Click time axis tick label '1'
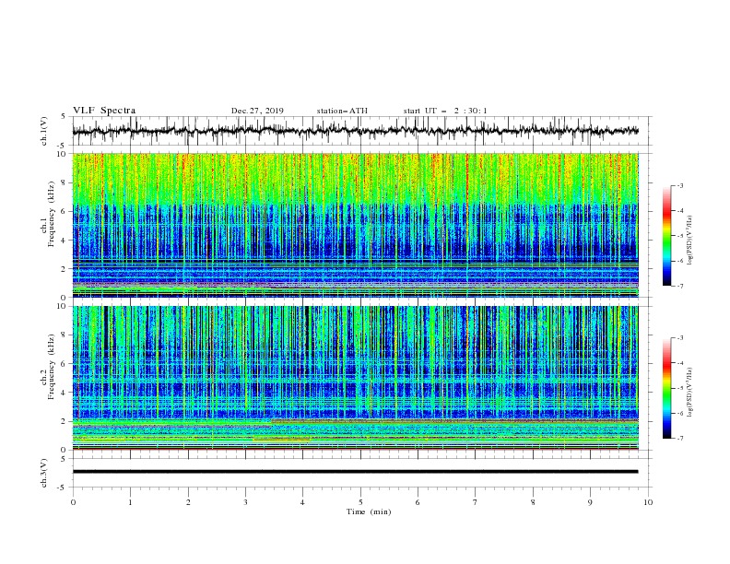The width and height of the screenshot is (730, 564). click(130, 502)
